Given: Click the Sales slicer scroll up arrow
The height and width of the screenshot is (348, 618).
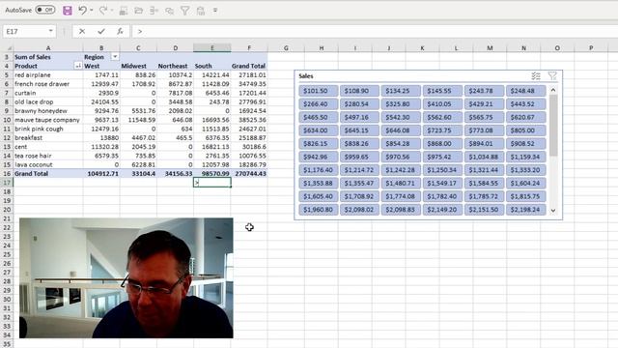Looking at the screenshot, I should click(x=553, y=90).
